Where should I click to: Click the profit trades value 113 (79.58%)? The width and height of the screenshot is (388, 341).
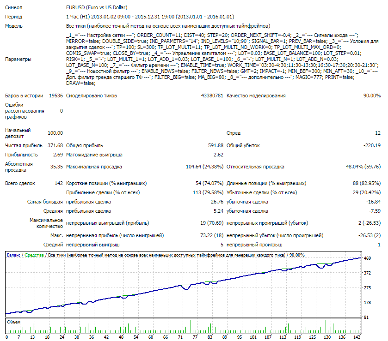(x=208, y=192)
